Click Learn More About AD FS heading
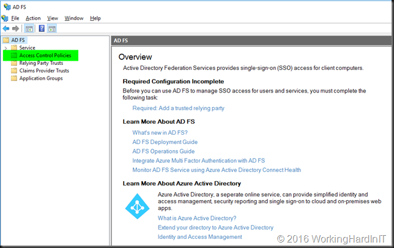 [x=158, y=121]
